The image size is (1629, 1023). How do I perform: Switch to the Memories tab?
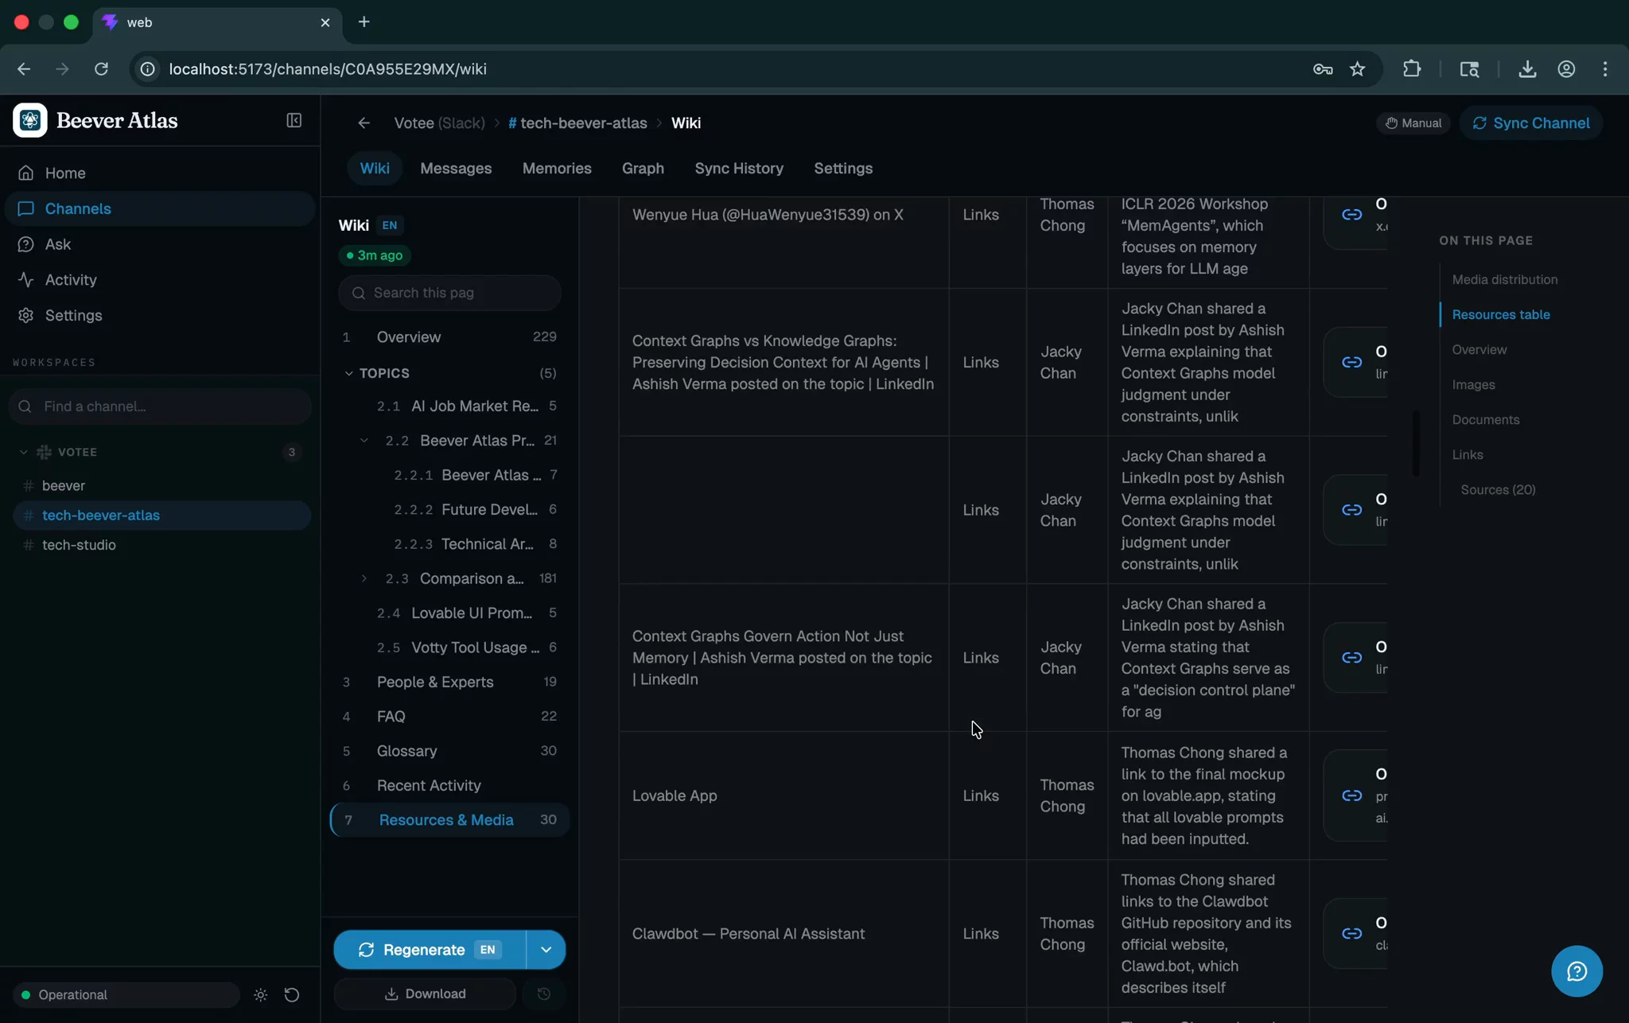coord(557,169)
